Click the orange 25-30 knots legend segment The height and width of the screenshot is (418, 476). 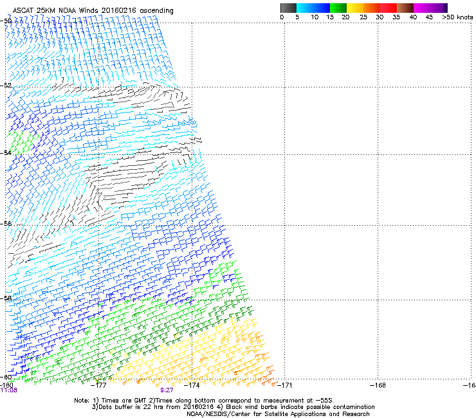pyautogui.click(x=372, y=8)
